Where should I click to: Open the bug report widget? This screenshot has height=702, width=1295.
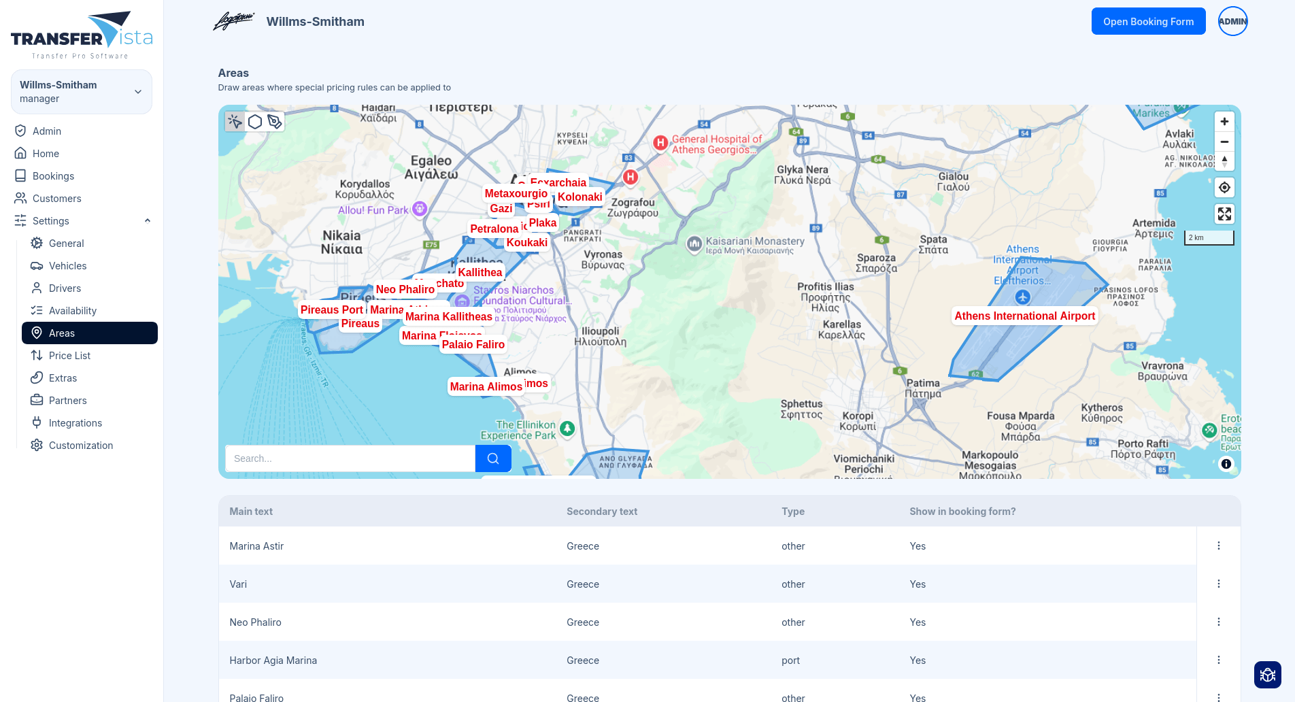pyautogui.click(x=1268, y=675)
